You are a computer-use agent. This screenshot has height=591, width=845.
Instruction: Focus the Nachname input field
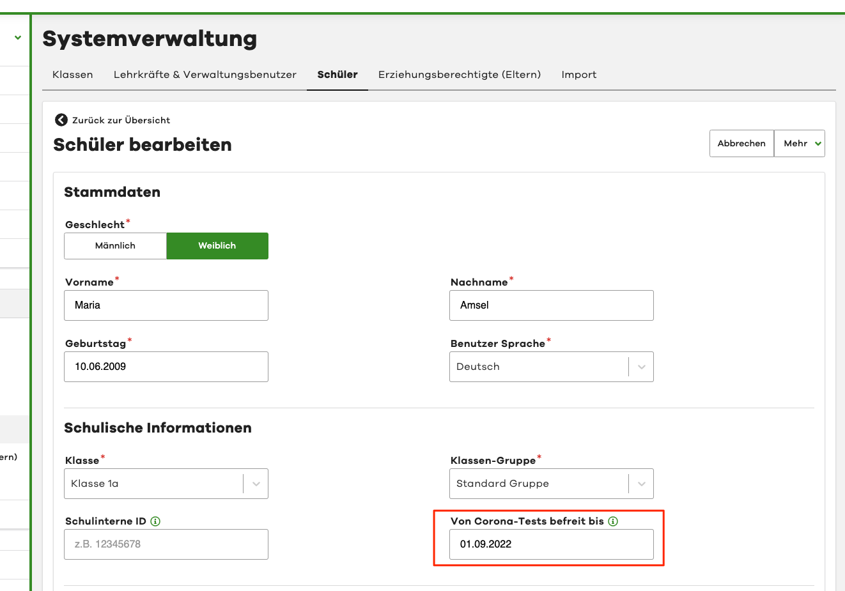pyautogui.click(x=551, y=305)
